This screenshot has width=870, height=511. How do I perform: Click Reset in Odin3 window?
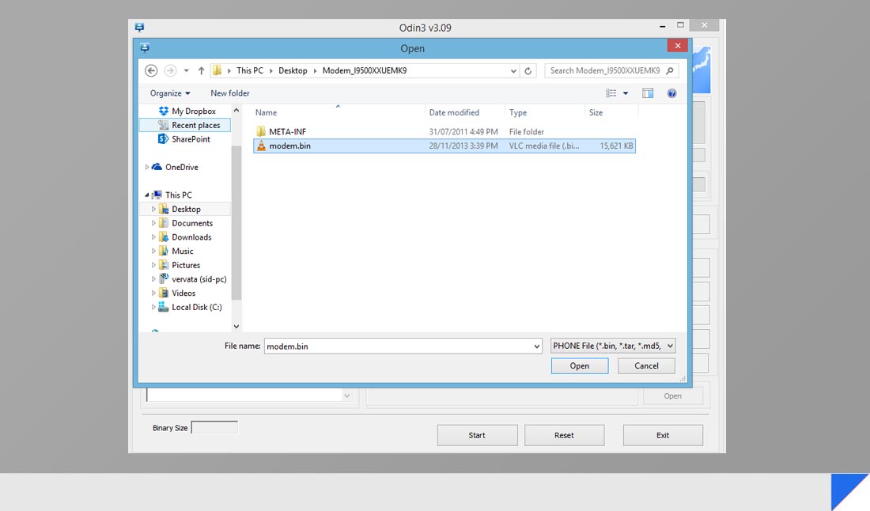point(564,436)
